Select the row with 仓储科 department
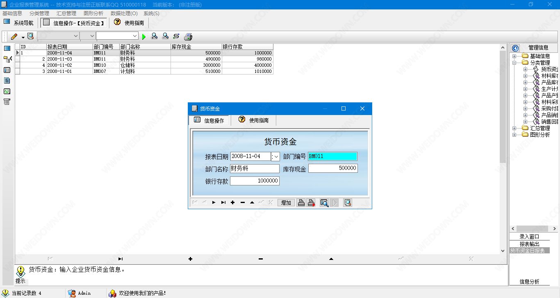The image size is (560, 298). tap(144, 65)
